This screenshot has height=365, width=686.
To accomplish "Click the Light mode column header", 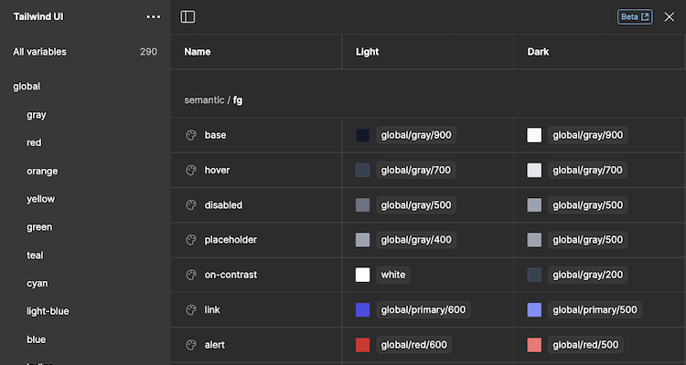I will coord(368,51).
